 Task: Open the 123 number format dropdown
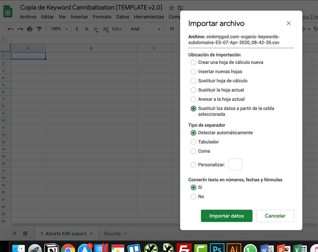point(117,29)
